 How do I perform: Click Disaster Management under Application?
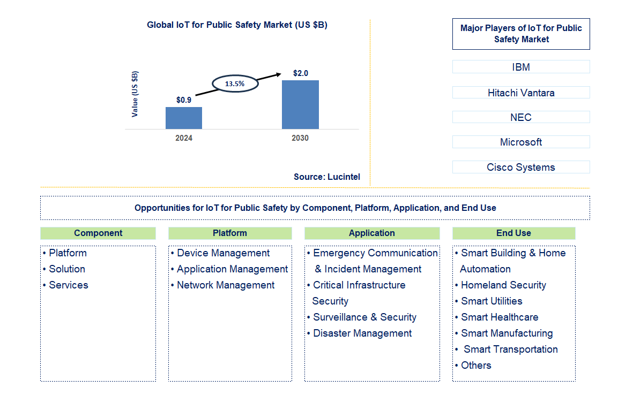[x=362, y=333]
